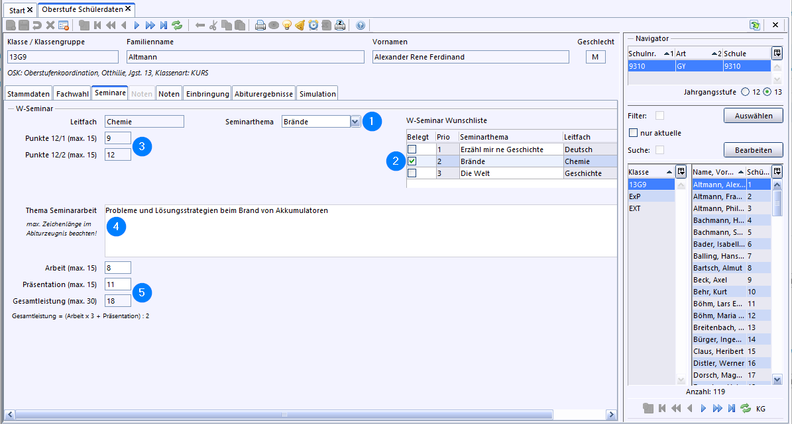792x424 pixels.
Task: Click green arrow icon above the Navigator
Action: [755, 25]
